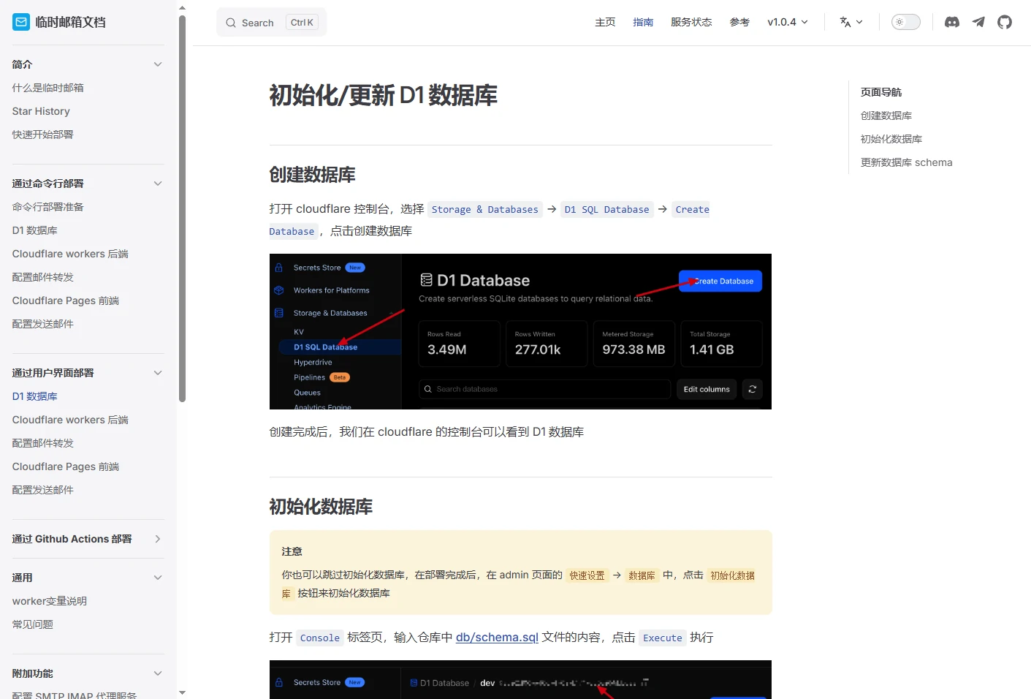
Task: Open the Search box
Action: pos(271,23)
